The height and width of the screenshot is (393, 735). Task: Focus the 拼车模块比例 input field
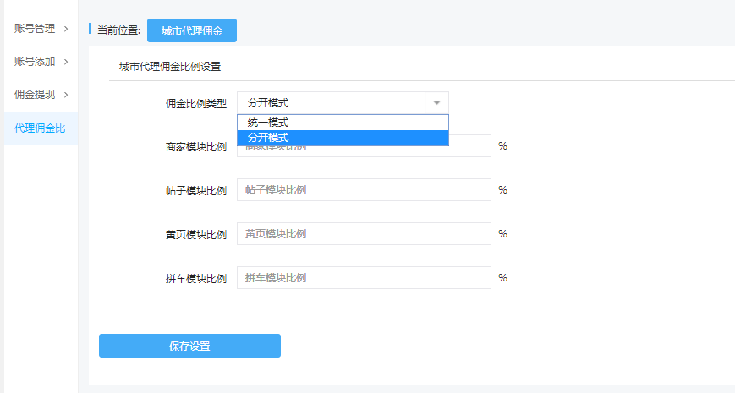(364, 278)
